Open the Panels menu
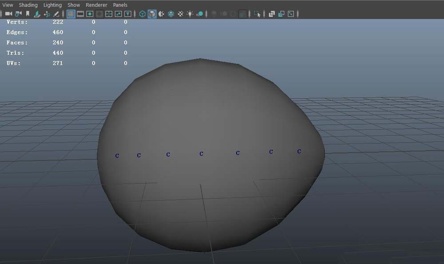The height and width of the screenshot is (264, 444). [x=120, y=5]
